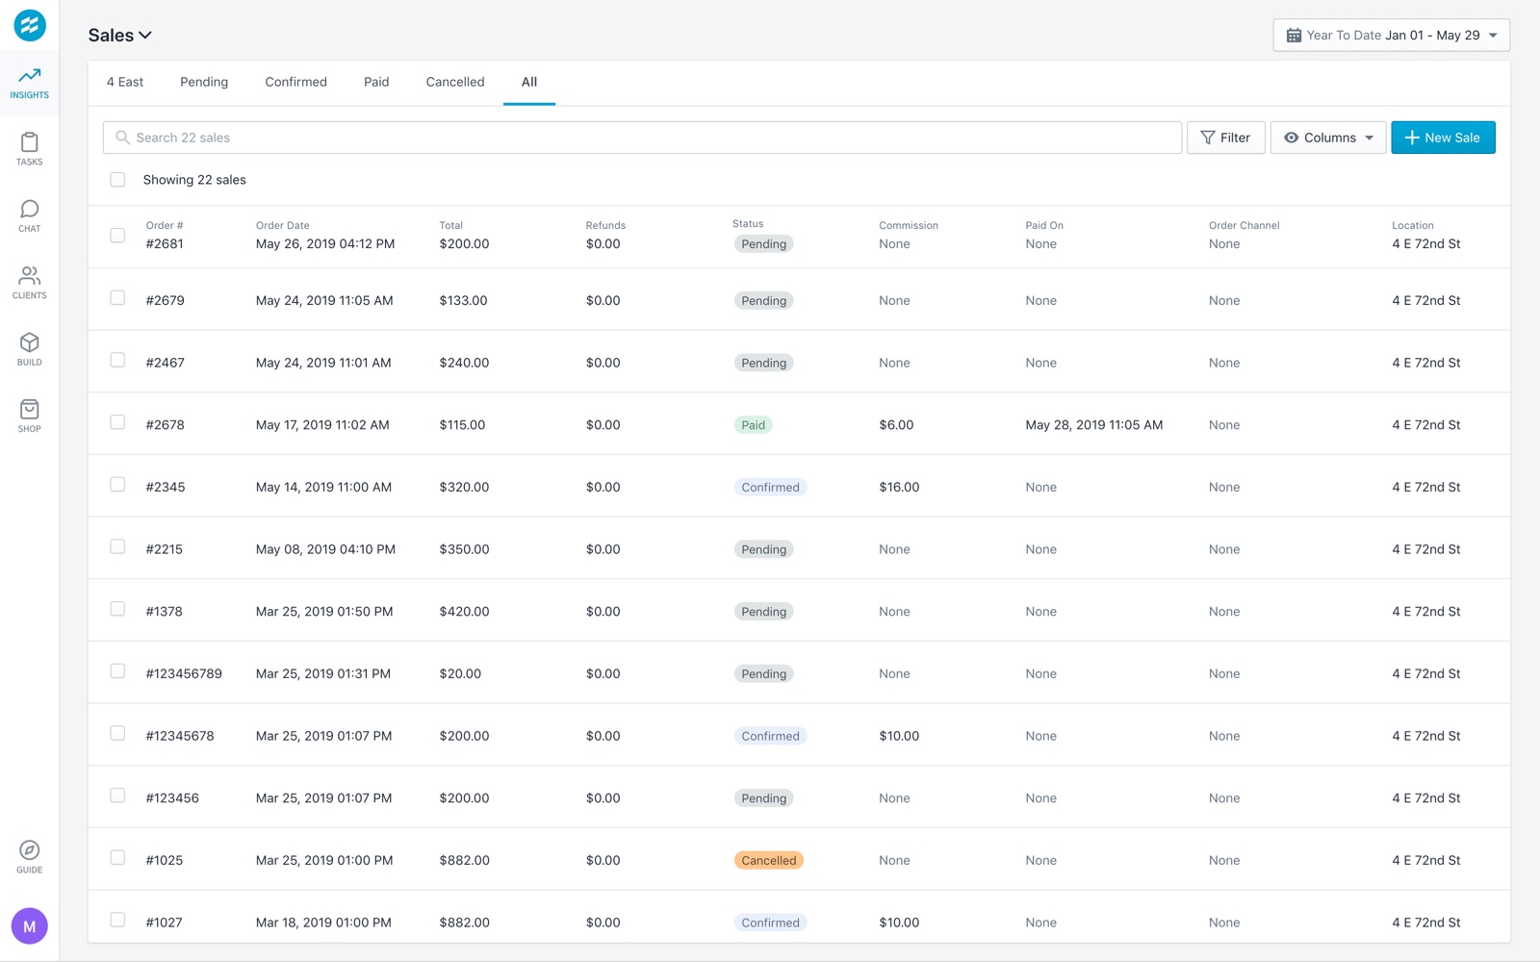Select checkbox for order #123456789
Viewport: 1540px width, 962px height.
click(117, 671)
